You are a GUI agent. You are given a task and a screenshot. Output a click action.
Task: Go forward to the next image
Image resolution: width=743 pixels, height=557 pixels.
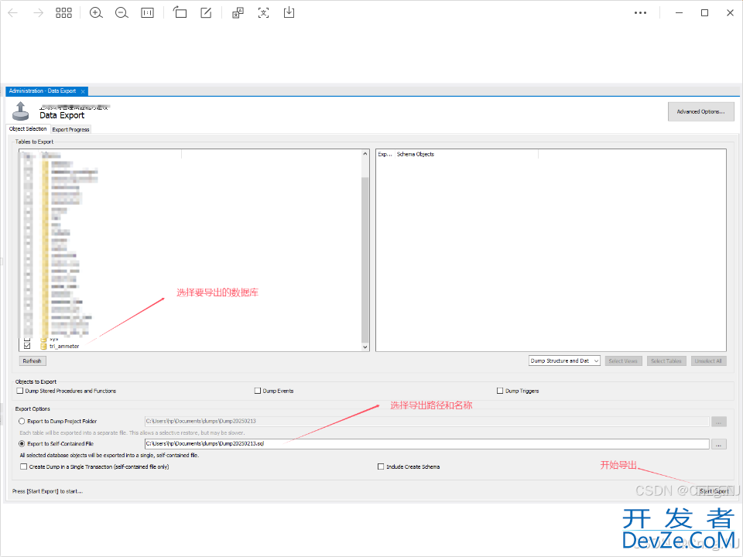tap(39, 13)
